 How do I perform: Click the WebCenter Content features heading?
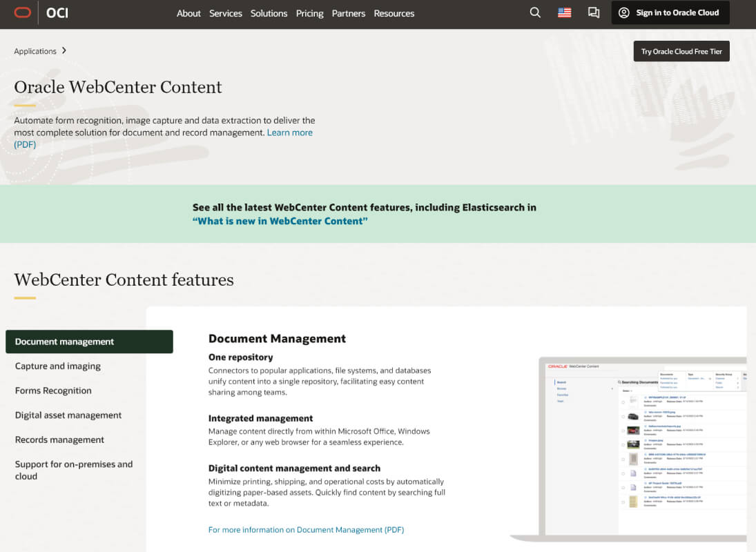coord(124,280)
